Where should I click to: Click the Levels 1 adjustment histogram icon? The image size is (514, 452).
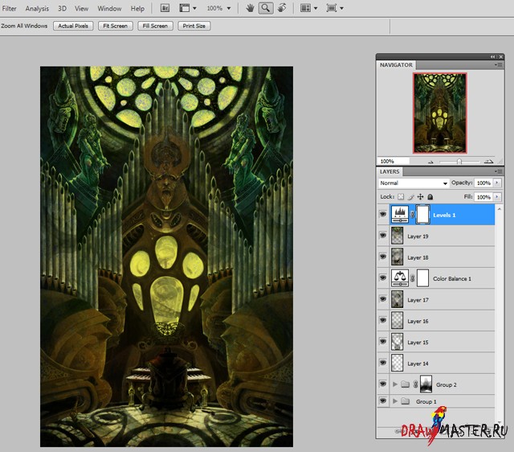tap(400, 215)
